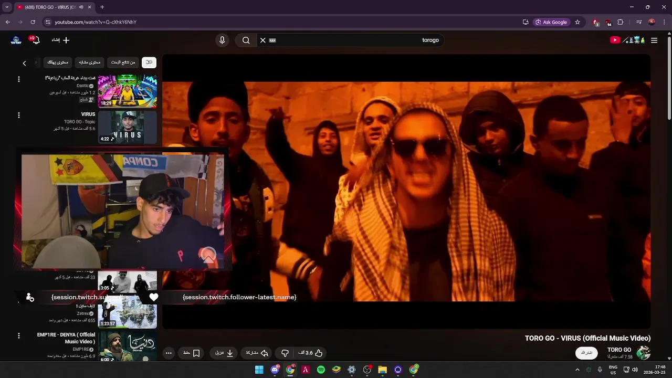Like the video with thumbs up 3.6

pos(310,353)
